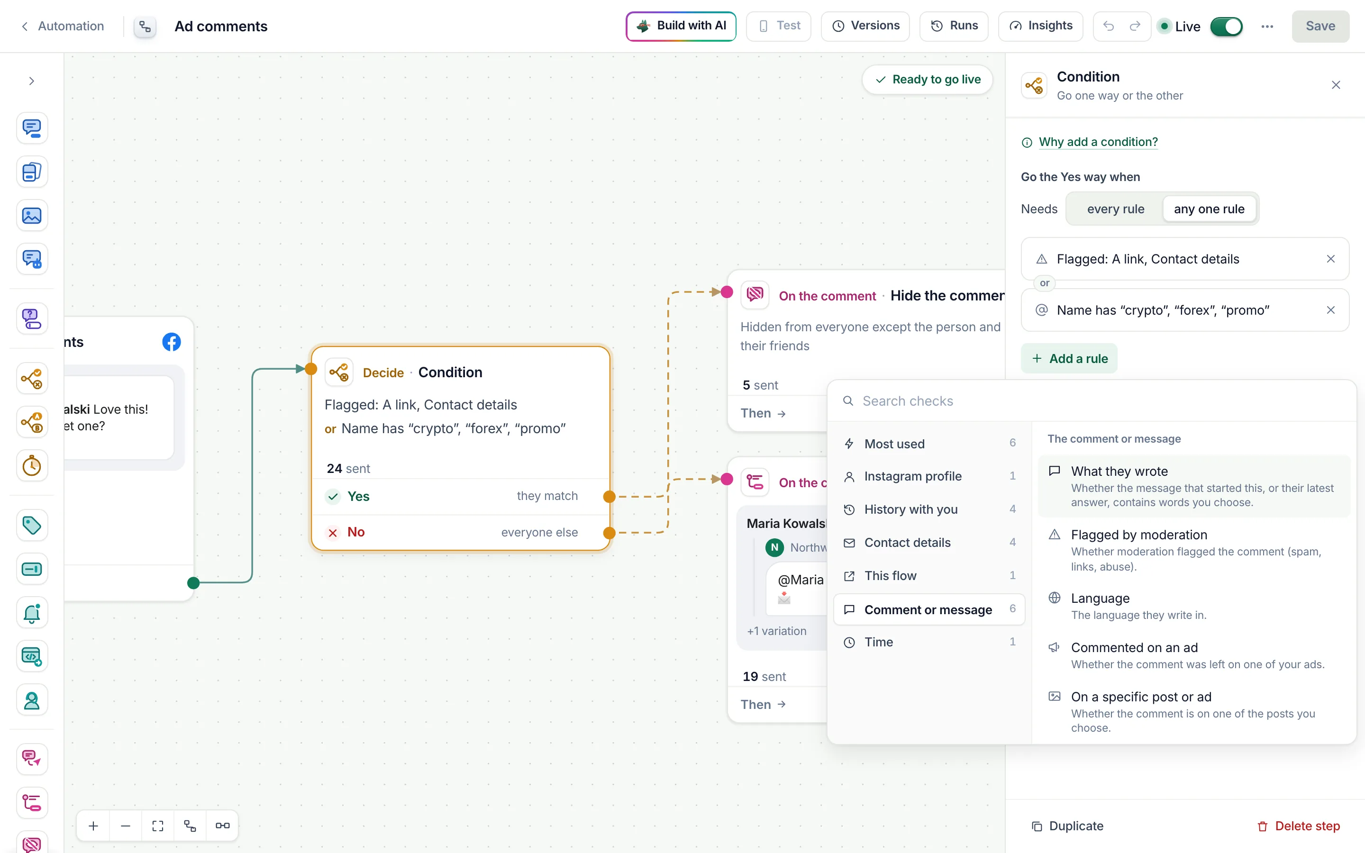This screenshot has height=853, width=1365.
Task: Choose the 'Flagged by moderation' check
Action: click(x=1194, y=550)
